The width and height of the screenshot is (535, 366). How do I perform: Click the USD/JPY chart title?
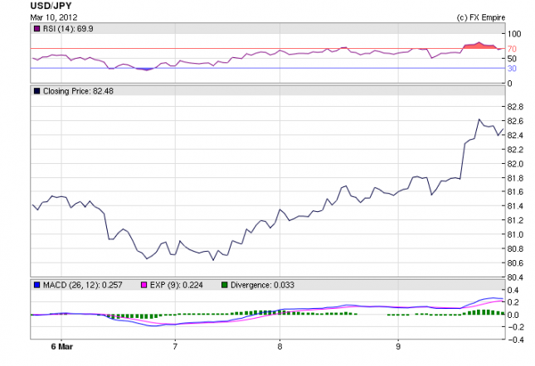51,6
